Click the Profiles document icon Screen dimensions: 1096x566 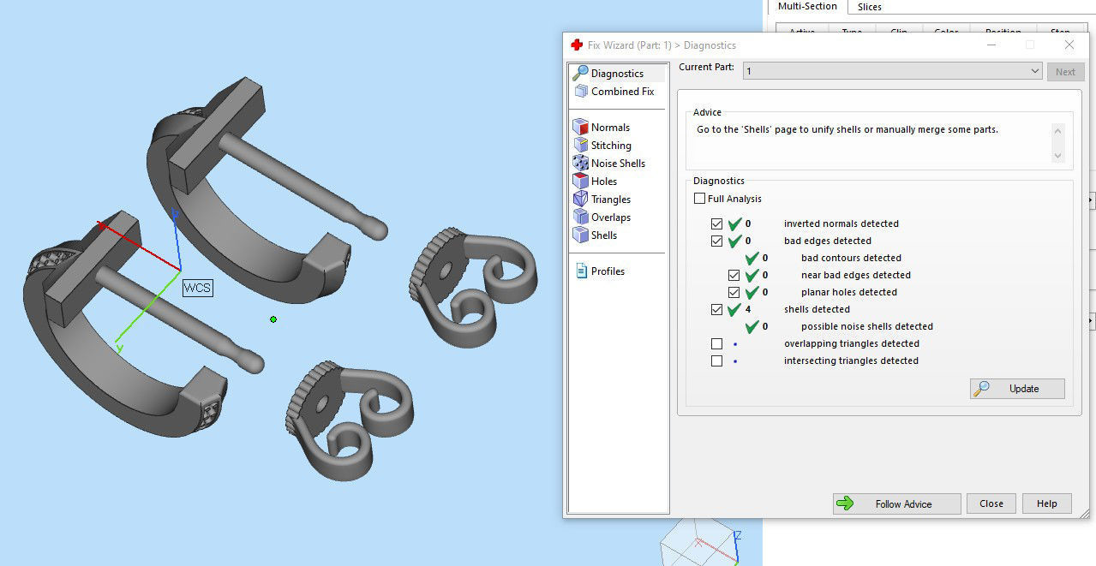580,271
